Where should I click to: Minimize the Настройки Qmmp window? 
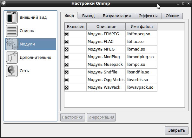(178, 4)
